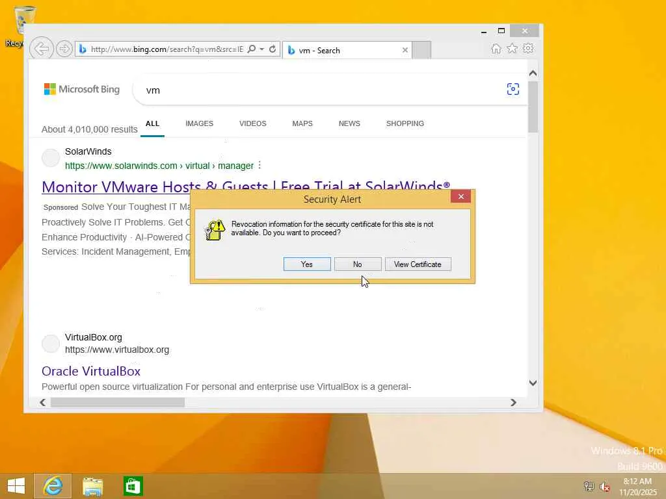666x499 pixels.
Task: Click the horizontal scrollbar right arrow
Action: [x=513, y=402]
